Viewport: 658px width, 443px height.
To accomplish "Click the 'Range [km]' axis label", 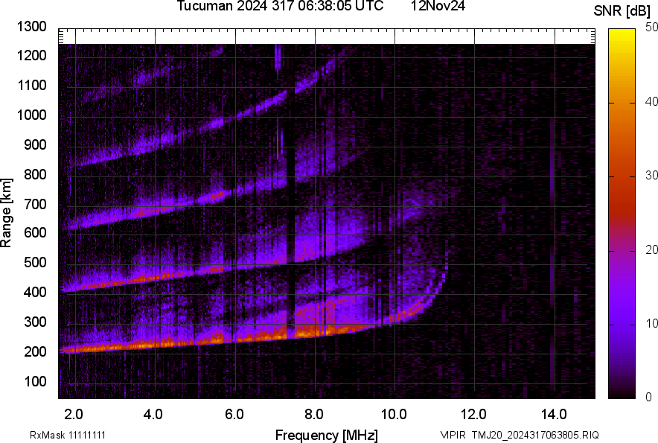I will pos(6,212).
